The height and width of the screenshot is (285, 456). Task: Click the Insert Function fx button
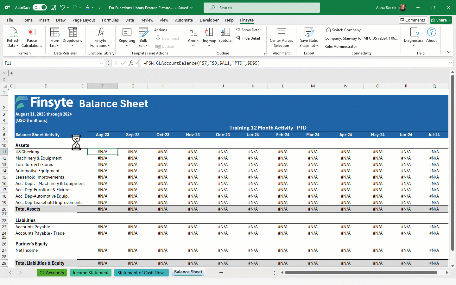click(131, 63)
